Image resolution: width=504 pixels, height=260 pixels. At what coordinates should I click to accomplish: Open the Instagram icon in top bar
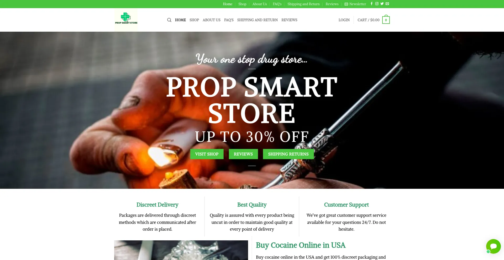tap(377, 4)
